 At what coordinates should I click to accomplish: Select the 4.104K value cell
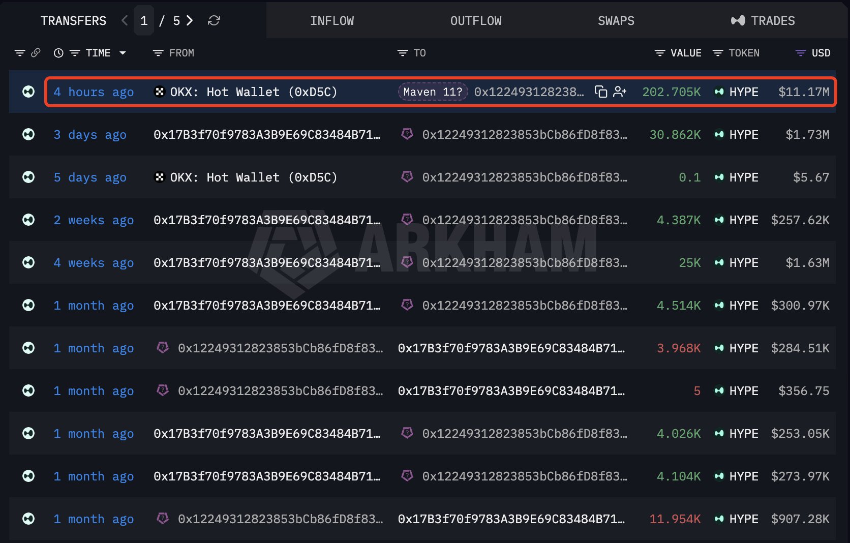(x=679, y=476)
